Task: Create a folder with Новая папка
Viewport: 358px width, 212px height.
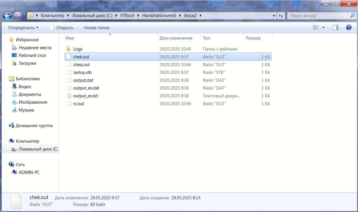Action: [96, 28]
